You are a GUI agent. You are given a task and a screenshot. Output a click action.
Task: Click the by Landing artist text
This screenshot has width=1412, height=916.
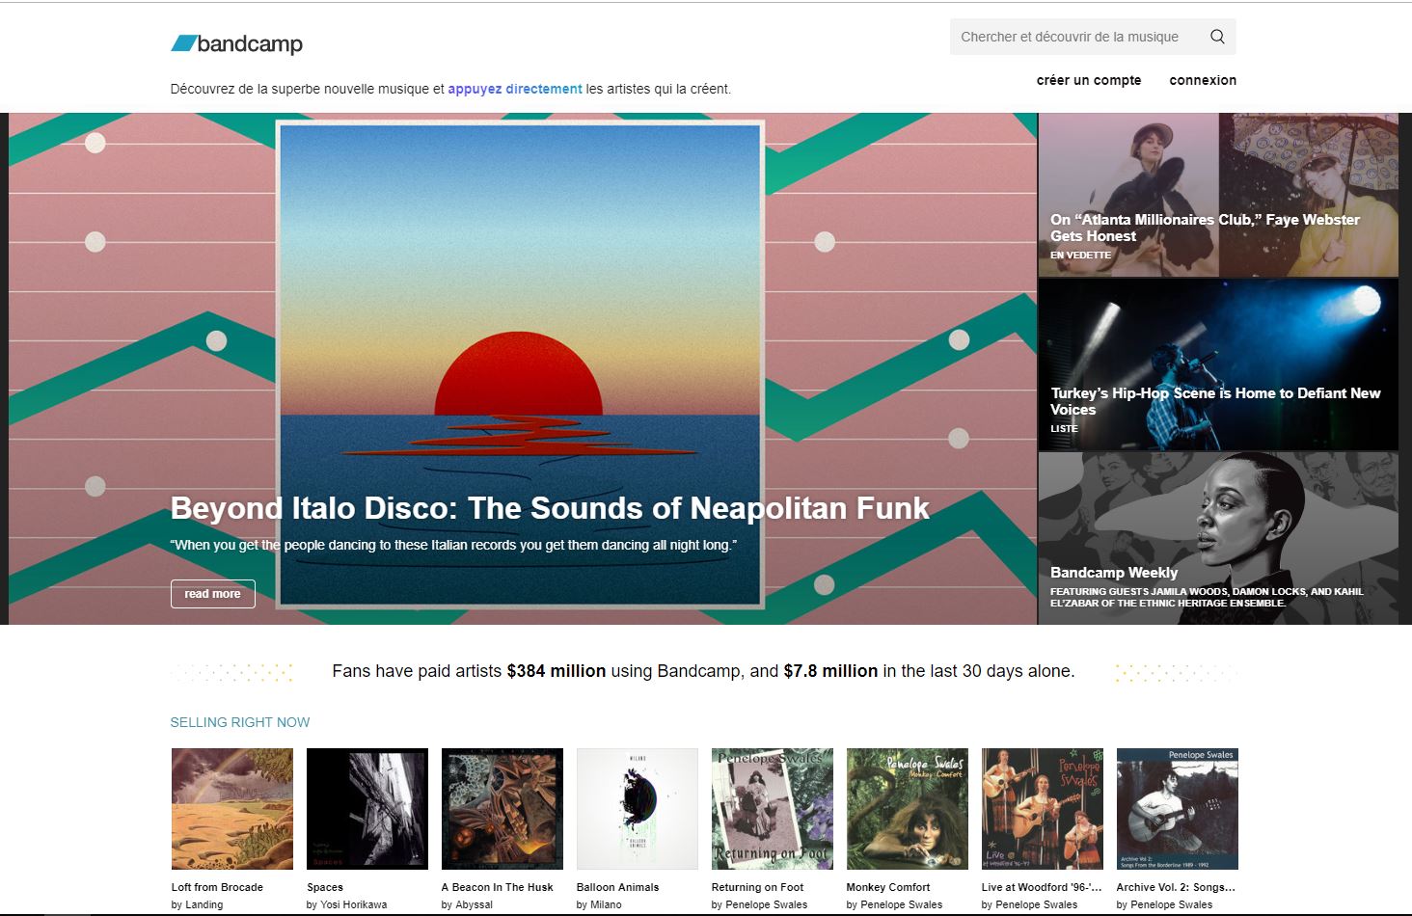point(197,904)
